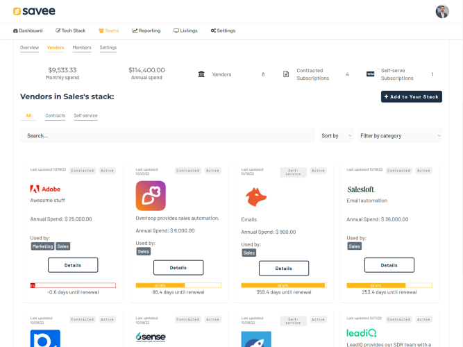The width and height of the screenshot is (463, 347).
Task: Switch to the Members tab
Action: (82, 48)
